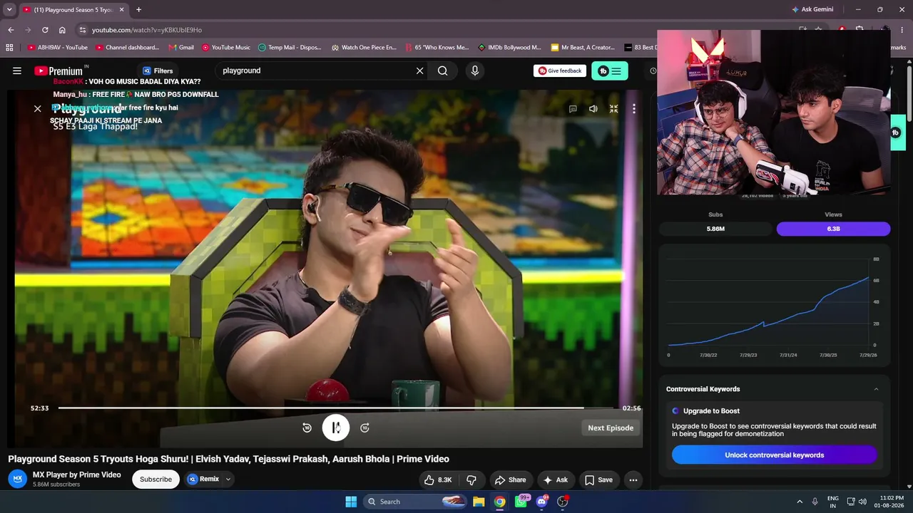Select the Playground Season 5 browser tab
Screen dimensions: 913x513
pyautogui.click(x=72, y=10)
